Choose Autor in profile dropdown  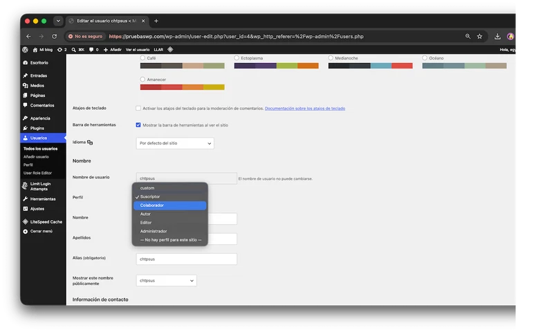click(170, 214)
